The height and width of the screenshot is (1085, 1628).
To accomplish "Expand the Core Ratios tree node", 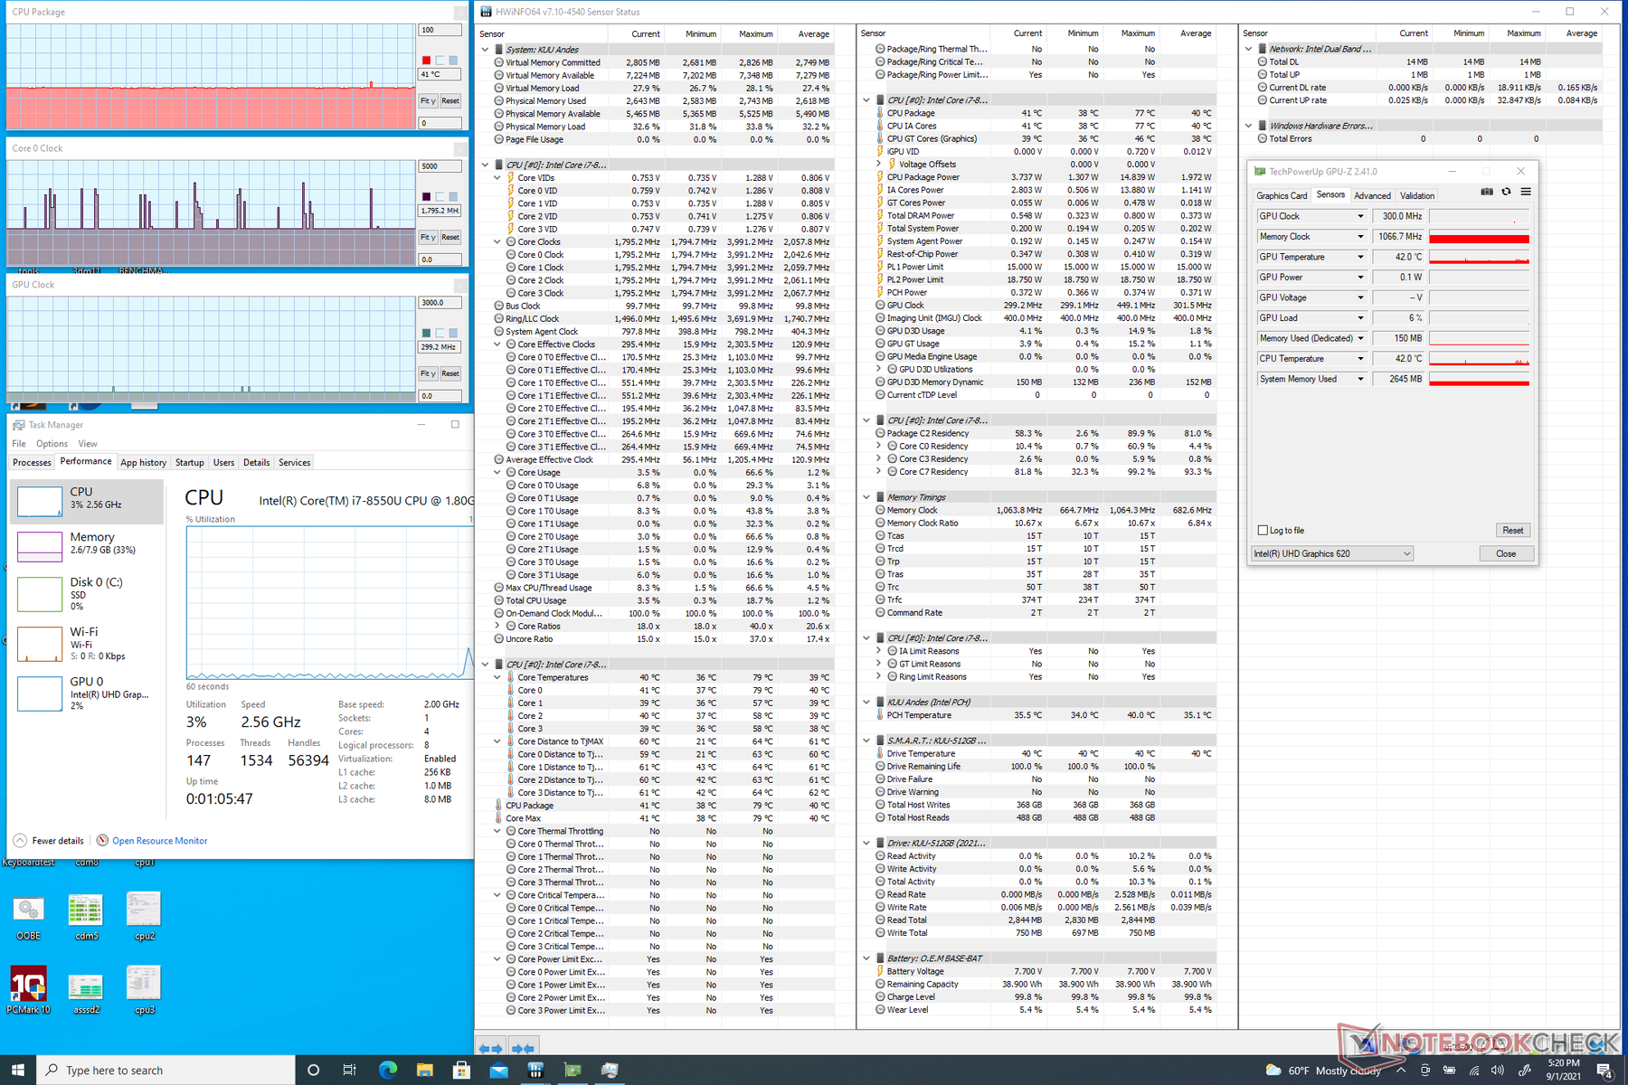I will point(497,626).
